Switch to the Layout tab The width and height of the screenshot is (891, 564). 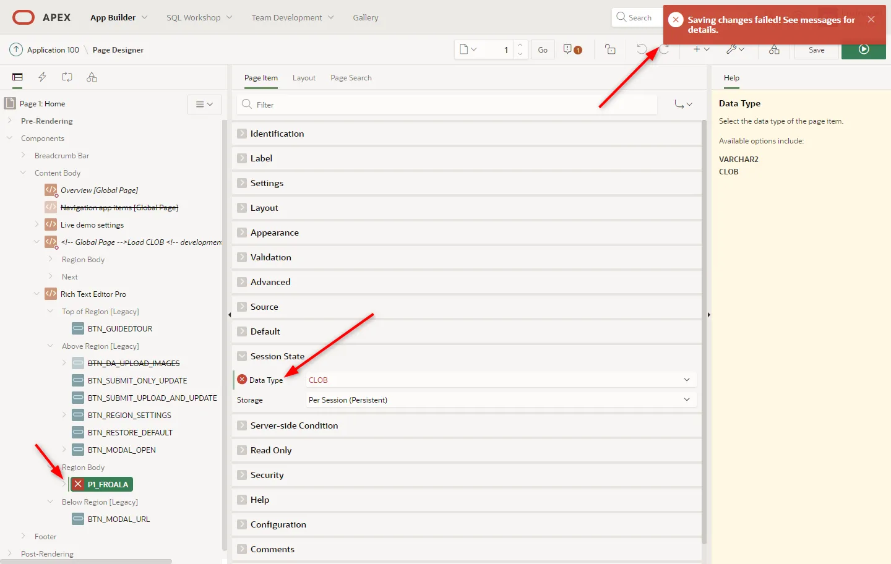pyautogui.click(x=304, y=78)
